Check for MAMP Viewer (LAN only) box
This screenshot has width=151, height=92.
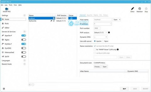click(95, 50)
